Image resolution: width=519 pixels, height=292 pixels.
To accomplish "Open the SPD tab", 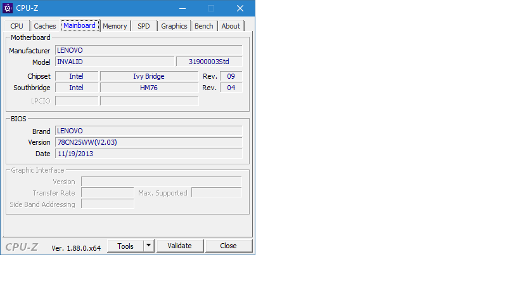I will [x=144, y=26].
